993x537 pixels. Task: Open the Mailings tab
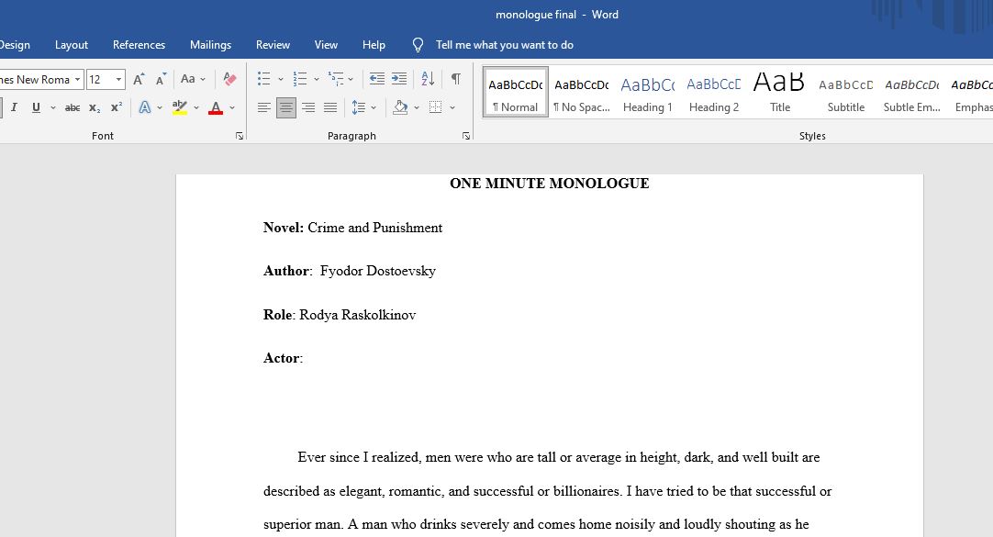click(x=210, y=45)
